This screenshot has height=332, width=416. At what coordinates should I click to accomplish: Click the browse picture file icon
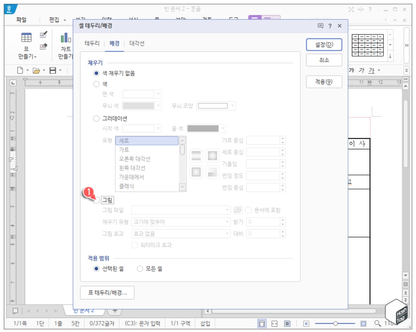tap(238, 210)
